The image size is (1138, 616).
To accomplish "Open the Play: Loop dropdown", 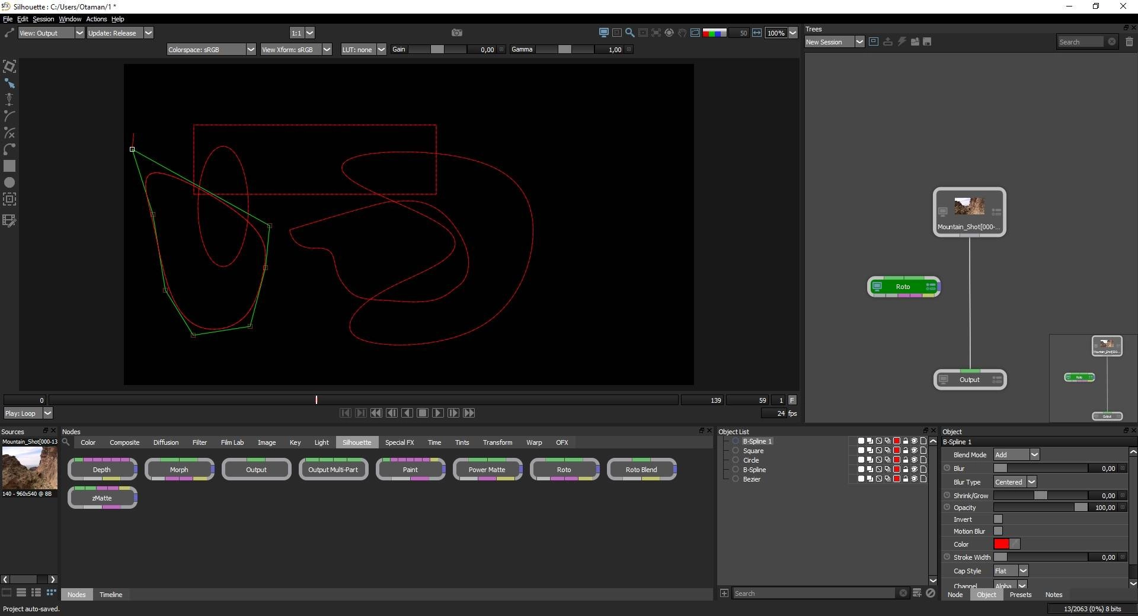I will pyautogui.click(x=28, y=413).
